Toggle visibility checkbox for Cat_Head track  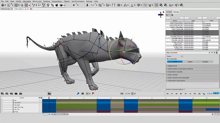tap(39, 102)
